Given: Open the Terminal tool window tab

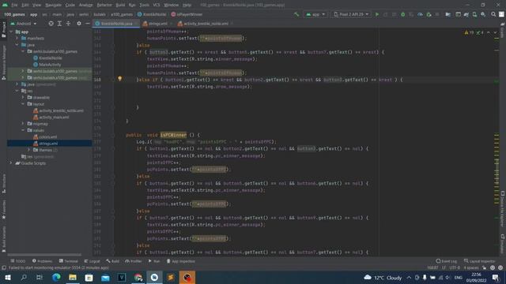Looking at the screenshot, I should point(69,261).
